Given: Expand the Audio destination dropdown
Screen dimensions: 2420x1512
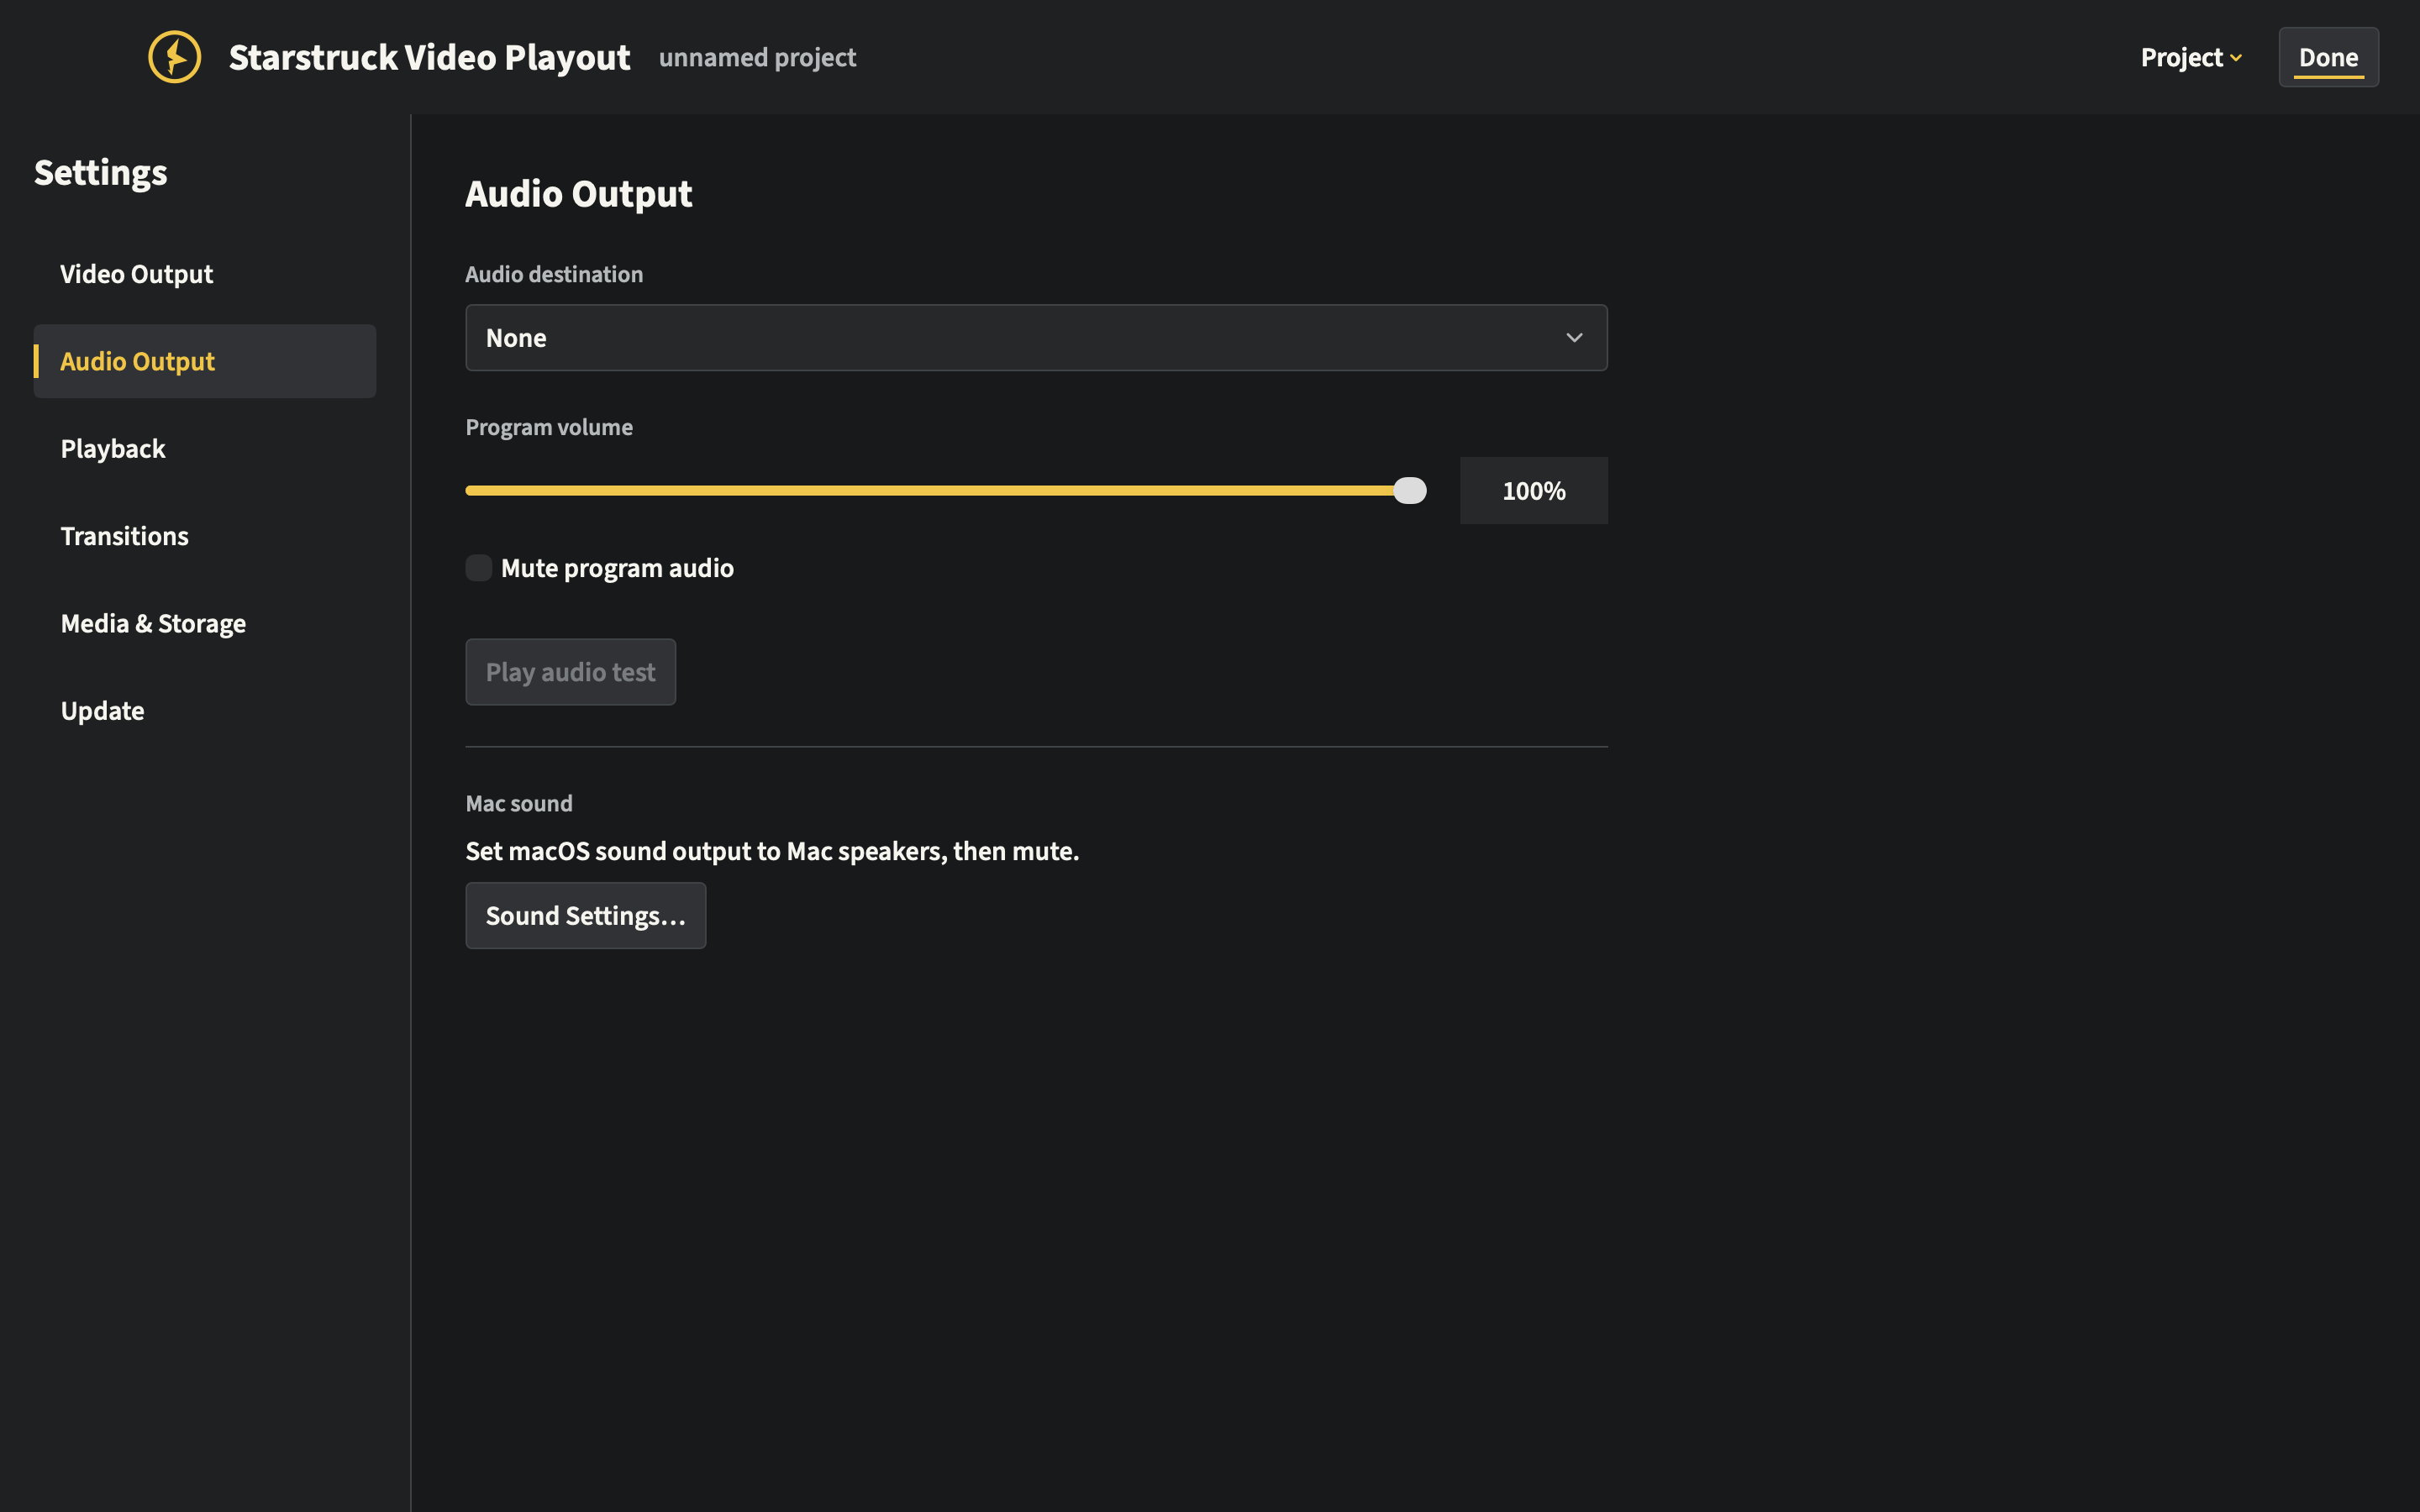Looking at the screenshot, I should pyautogui.click(x=1036, y=338).
